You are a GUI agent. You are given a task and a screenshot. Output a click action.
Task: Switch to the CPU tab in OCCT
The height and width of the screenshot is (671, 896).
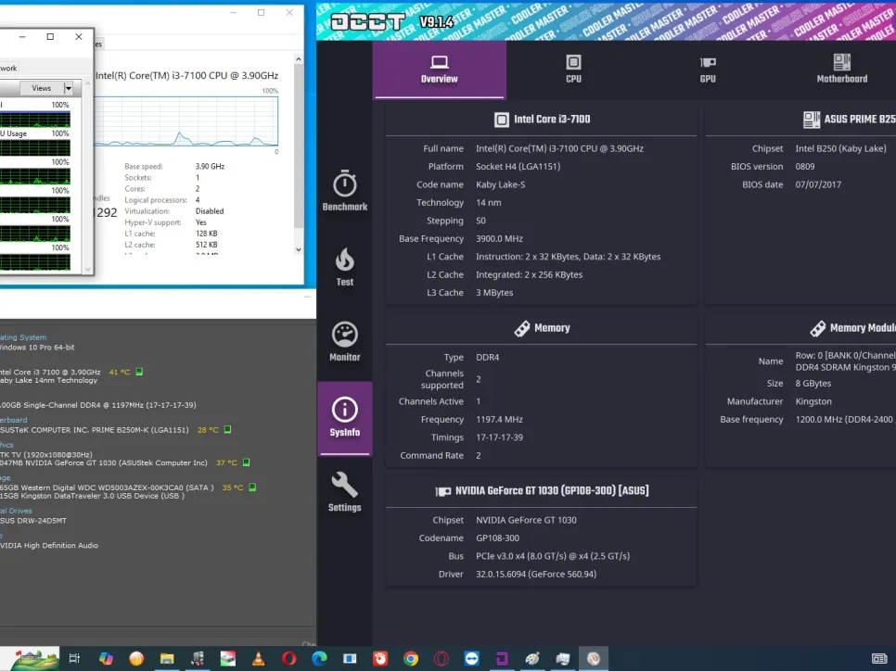(573, 70)
